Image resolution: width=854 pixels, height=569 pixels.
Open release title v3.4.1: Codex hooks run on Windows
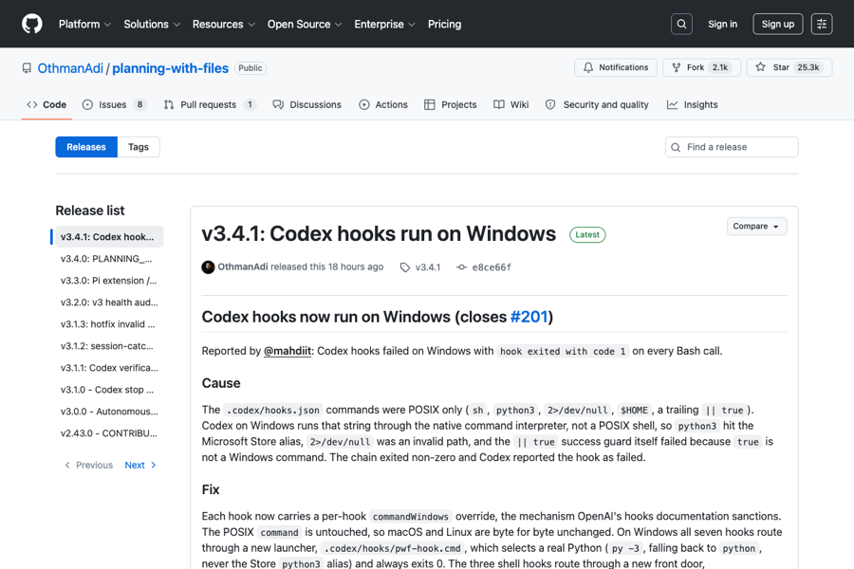(379, 233)
